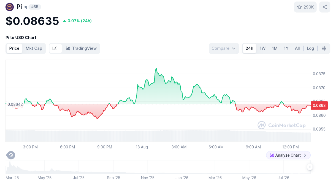Screen dimensions: 336x188
Task: Click the 0.0863 current price label
Action: point(319,106)
